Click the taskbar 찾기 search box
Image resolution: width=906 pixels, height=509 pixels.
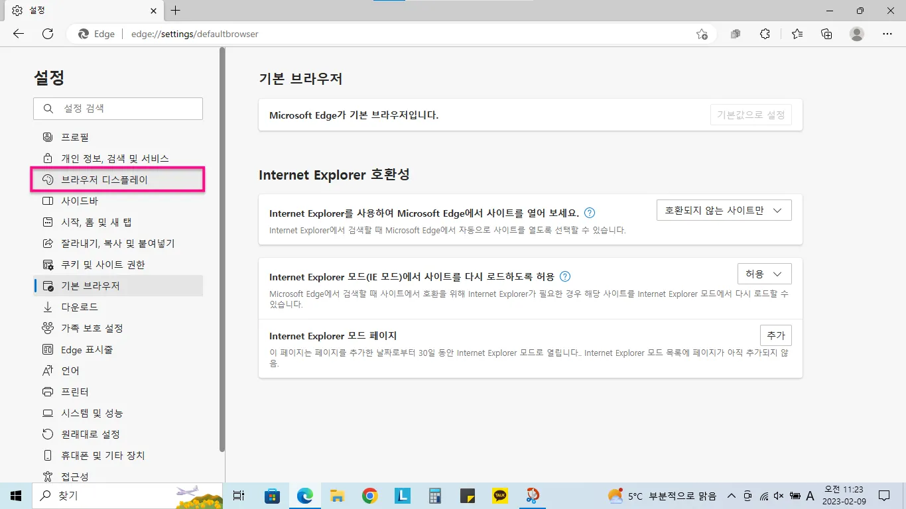128,496
